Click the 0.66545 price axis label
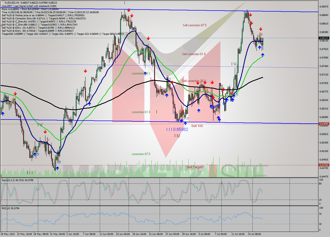 click(x=324, y=100)
